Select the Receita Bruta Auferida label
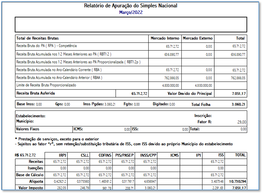This screenshot has width=263, height=194. coord(36,93)
